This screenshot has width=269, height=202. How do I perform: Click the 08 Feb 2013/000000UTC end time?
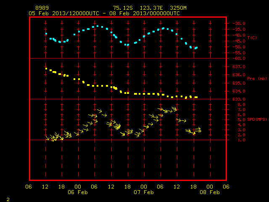click(x=145, y=13)
